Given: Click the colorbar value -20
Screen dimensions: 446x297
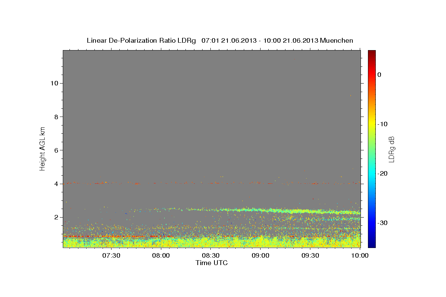Looking at the screenshot, I should pyautogui.click(x=382, y=173).
